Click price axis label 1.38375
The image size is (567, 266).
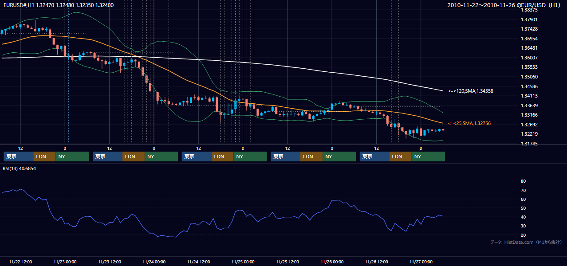pyautogui.click(x=529, y=10)
